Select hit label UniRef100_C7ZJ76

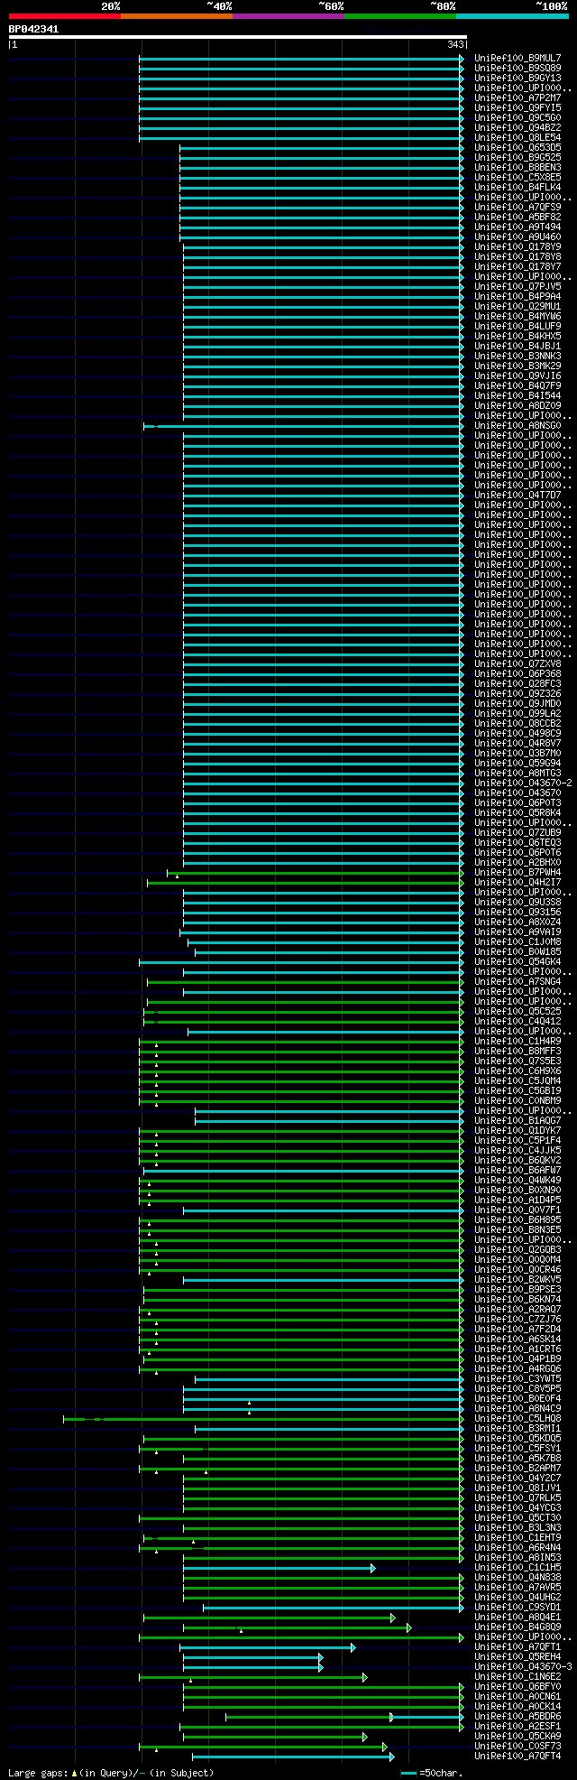point(517,1320)
